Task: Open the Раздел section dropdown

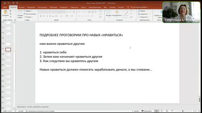Action: click(x=28, y=17)
